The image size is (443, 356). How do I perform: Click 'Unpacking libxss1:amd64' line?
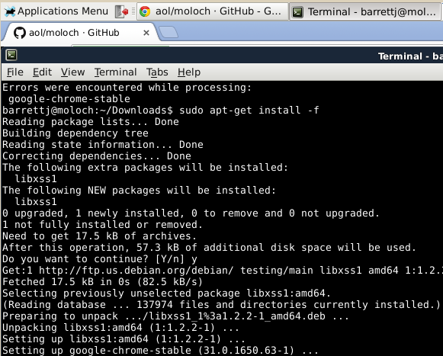tap(120, 328)
